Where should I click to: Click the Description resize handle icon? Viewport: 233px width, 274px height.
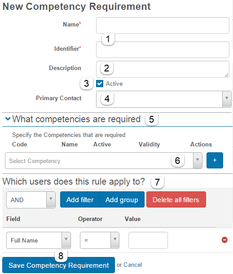(226, 75)
